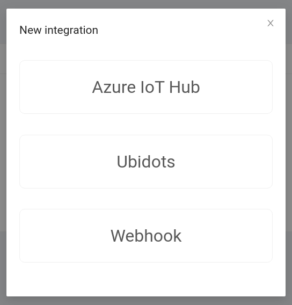Screen dimensions: 292x305
Task: Click the New integration dialog title
Action: click(59, 30)
